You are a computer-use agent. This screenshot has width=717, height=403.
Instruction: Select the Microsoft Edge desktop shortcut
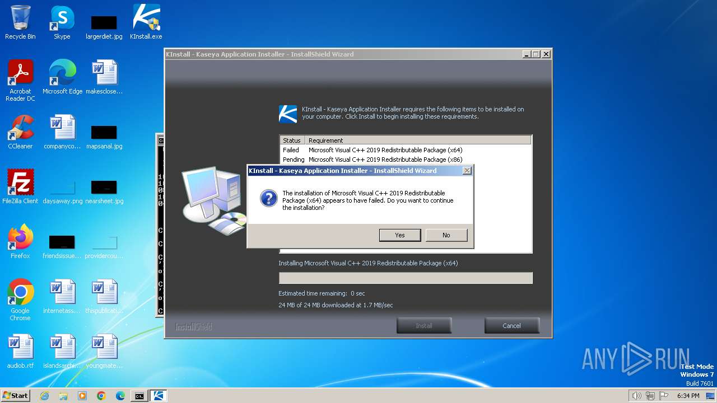click(x=62, y=77)
